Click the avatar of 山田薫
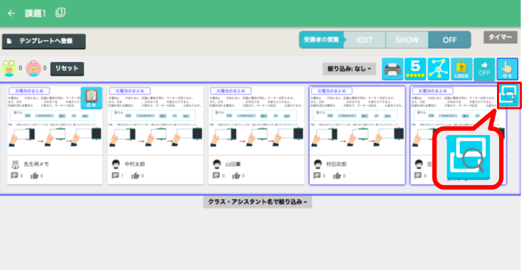The width and height of the screenshot is (524, 271). coord(218,164)
